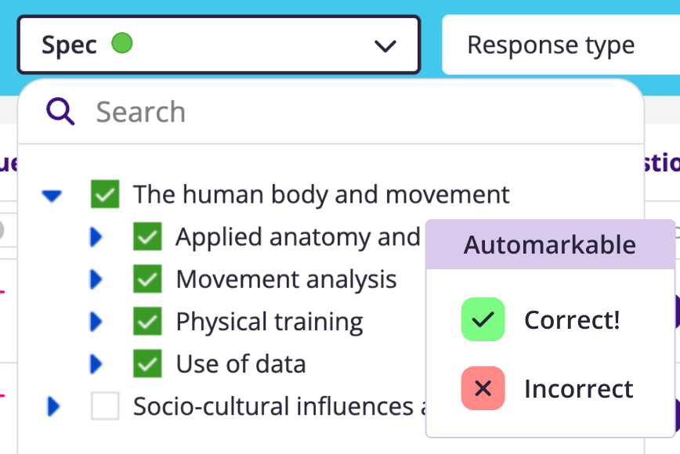
Task: Collapse The human body and movement tree
Action: (52, 196)
